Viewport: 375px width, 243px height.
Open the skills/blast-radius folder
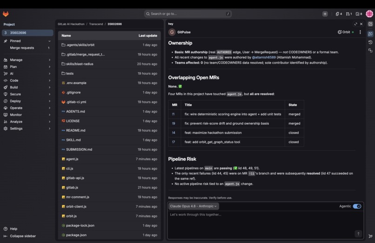[80, 64]
